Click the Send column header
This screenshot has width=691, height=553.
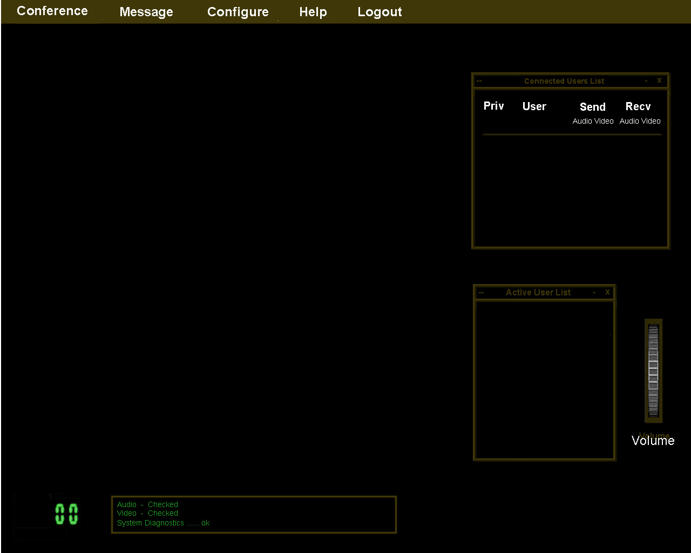[592, 107]
